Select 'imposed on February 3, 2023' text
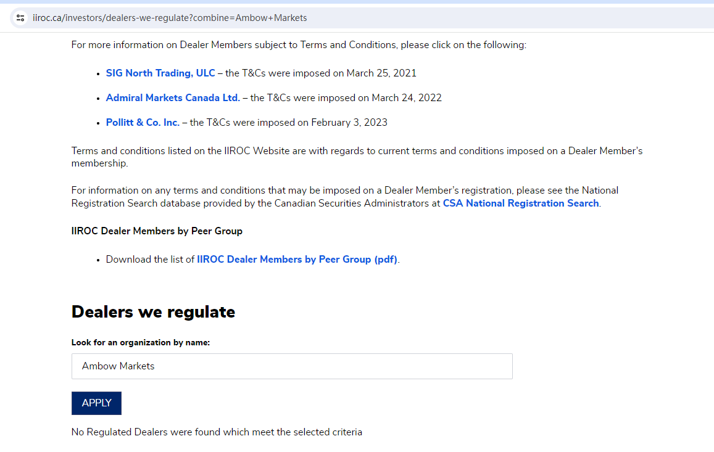The width and height of the screenshot is (714, 452). click(322, 123)
